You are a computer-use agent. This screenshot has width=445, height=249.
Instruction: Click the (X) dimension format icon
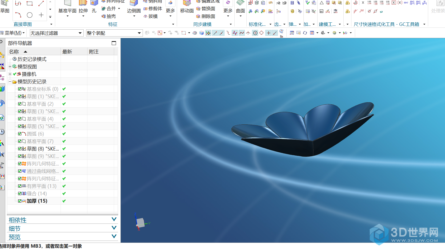point(400,3)
